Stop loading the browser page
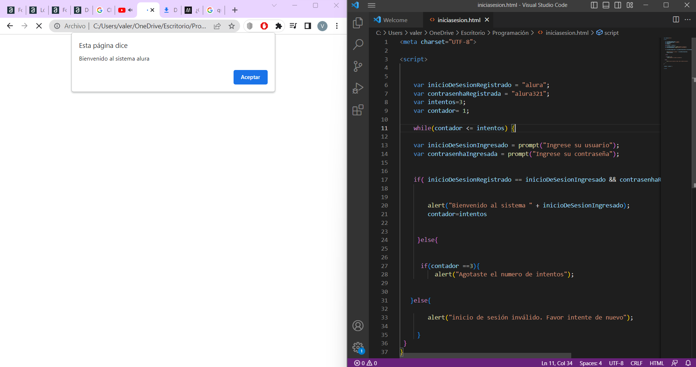Image resolution: width=696 pixels, height=367 pixels. click(x=39, y=26)
